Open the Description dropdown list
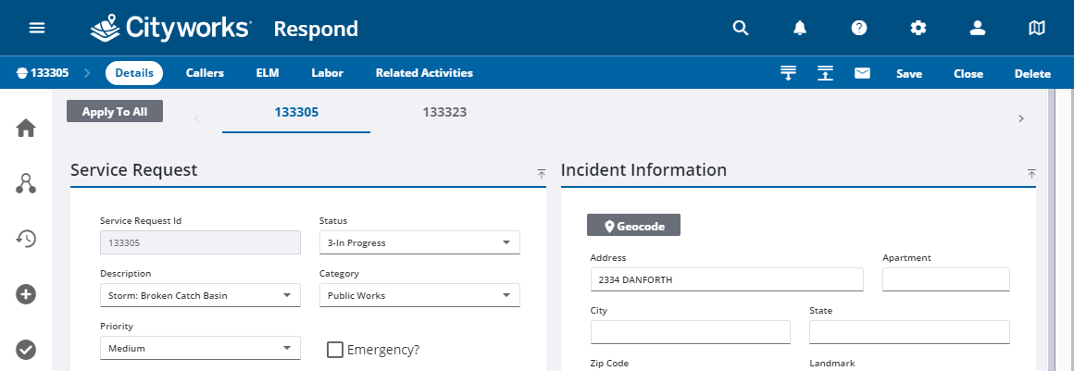 point(286,296)
